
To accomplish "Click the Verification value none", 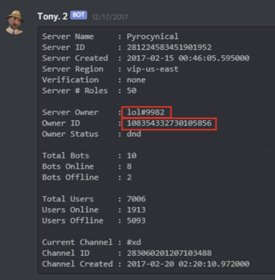I will [136, 80].
